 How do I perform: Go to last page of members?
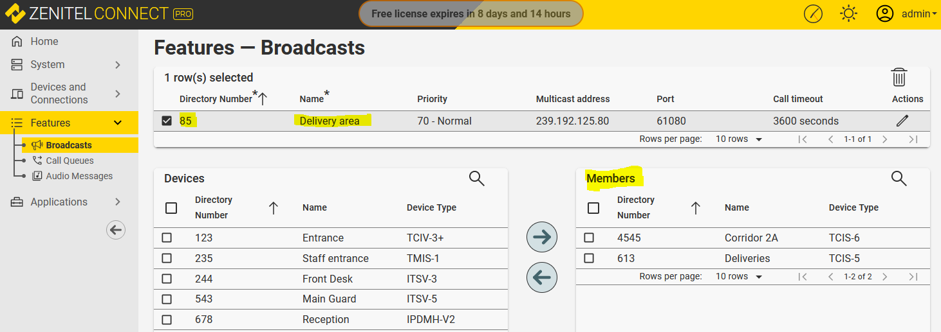[x=913, y=277]
